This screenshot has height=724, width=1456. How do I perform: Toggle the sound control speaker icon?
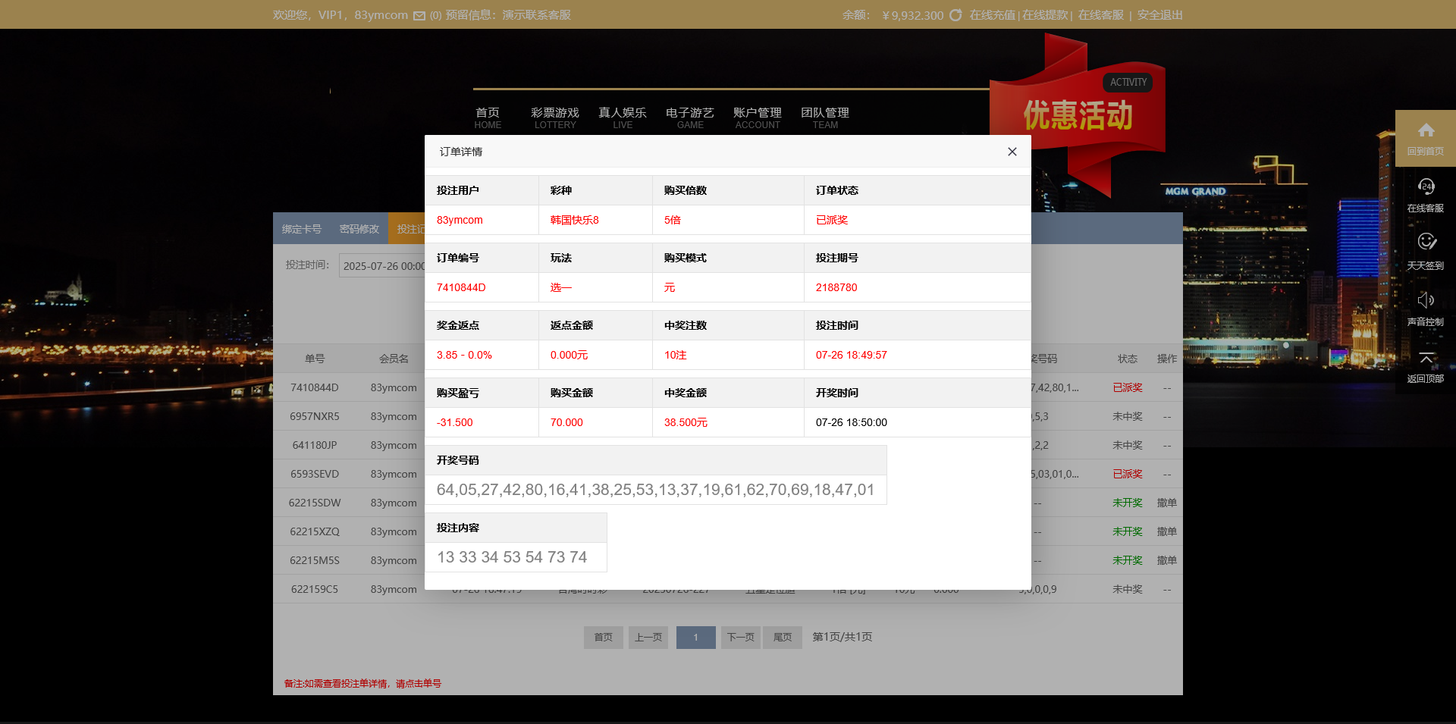1426,300
